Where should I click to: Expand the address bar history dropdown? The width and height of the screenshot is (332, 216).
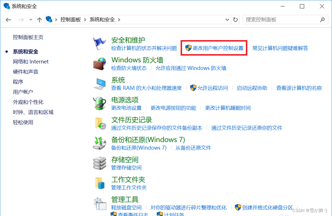click(x=227, y=20)
